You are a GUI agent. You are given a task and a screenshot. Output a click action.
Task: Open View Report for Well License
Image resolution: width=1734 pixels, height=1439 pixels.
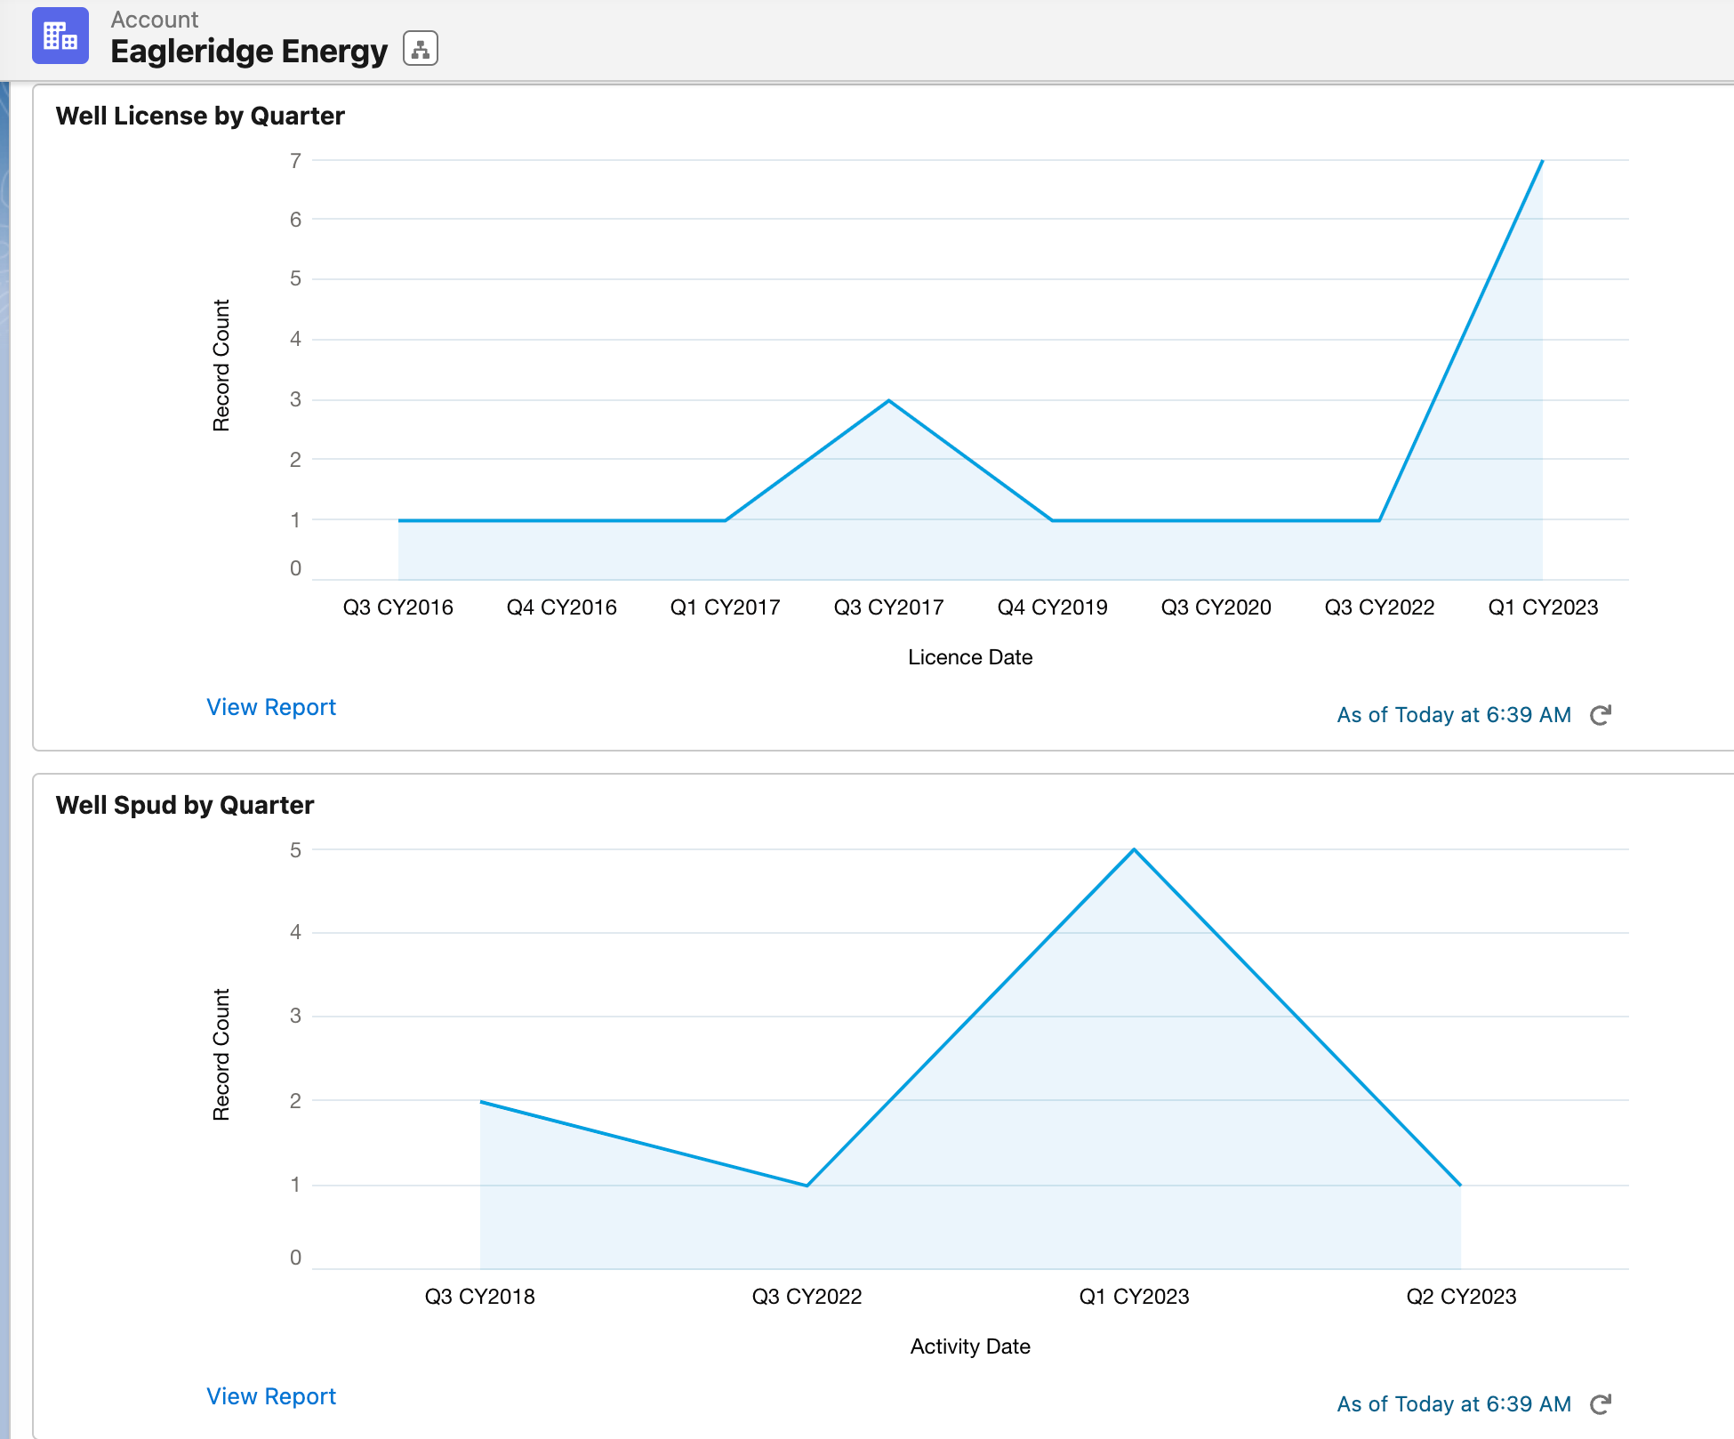(x=271, y=707)
